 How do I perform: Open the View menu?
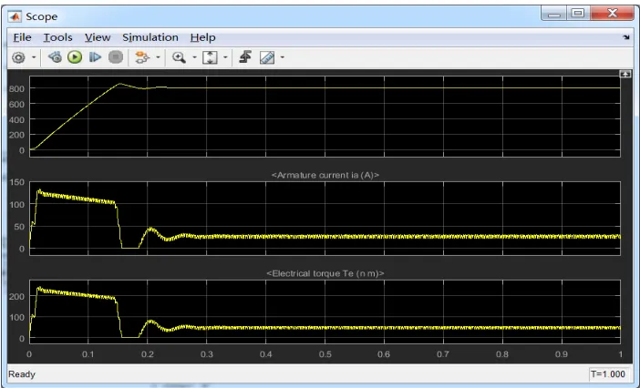point(98,37)
